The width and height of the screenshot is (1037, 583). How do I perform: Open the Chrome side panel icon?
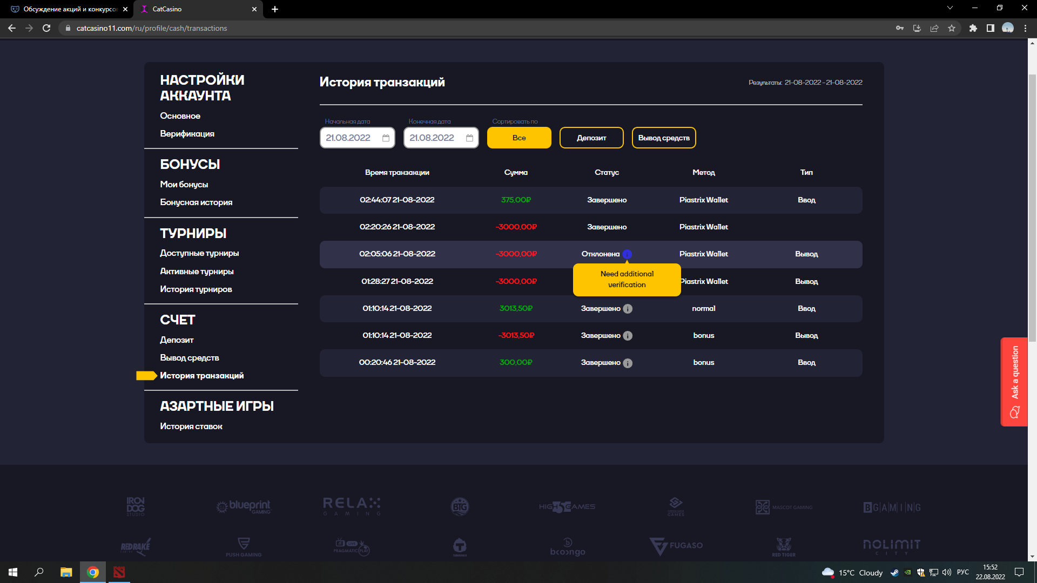coord(991,28)
